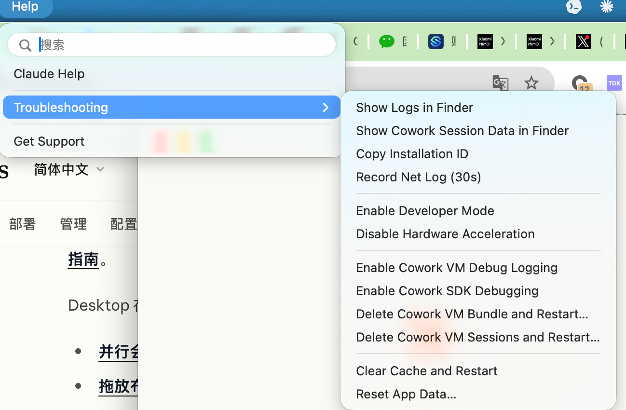This screenshot has height=410, width=626.
Task: Open the link starting with 并行
Action: (118, 352)
